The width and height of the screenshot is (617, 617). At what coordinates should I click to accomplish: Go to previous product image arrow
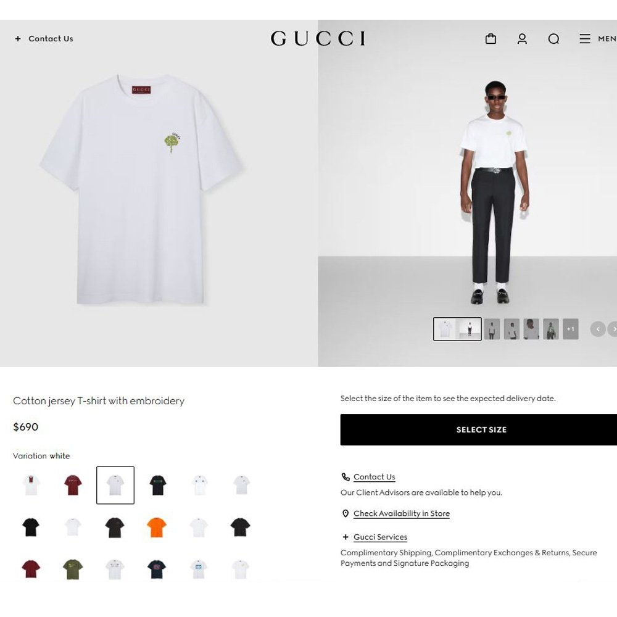pos(598,329)
